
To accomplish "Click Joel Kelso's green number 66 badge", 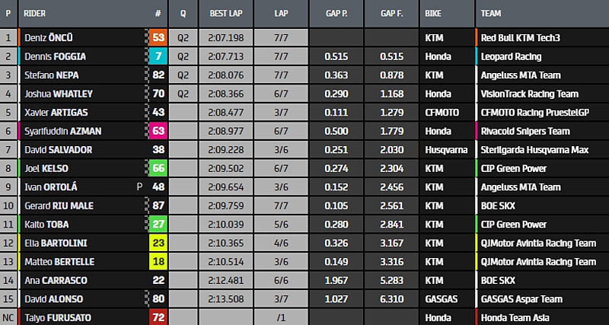I will (158, 168).
